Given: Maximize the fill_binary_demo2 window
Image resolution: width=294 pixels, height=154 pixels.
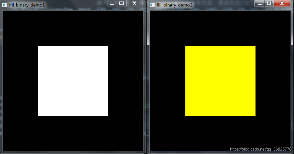Looking at the screenshot, I should pos(269,3).
